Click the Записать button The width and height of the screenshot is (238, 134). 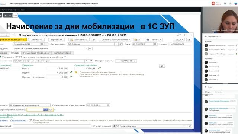(36, 40)
